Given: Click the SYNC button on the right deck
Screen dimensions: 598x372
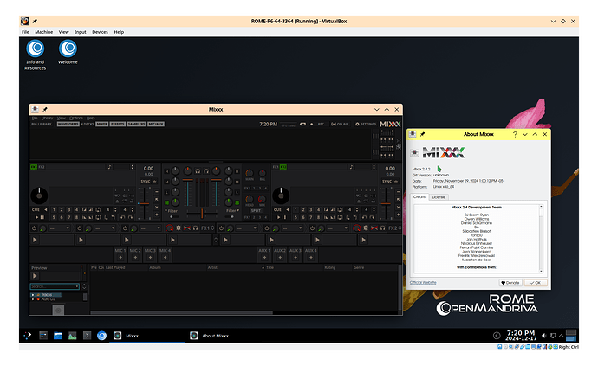Looking at the screenshot, I should (x=387, y=181).
